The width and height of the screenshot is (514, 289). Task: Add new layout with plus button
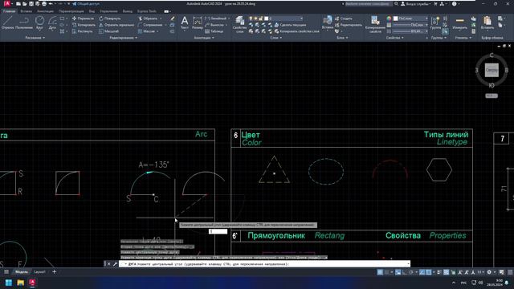(x=54, y=271)
